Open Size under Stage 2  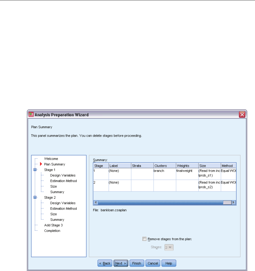pos(53,214)
